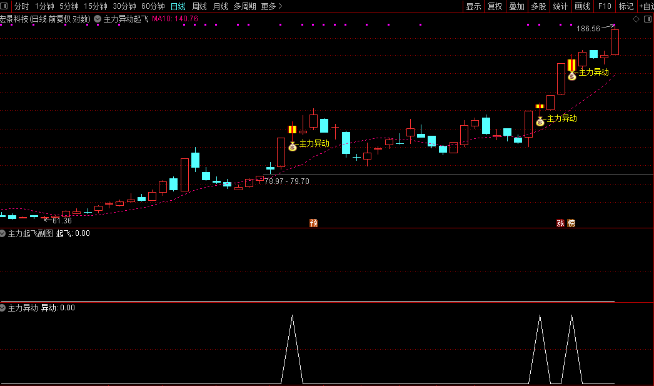Click the 标记 mark button

pos(626,6)
